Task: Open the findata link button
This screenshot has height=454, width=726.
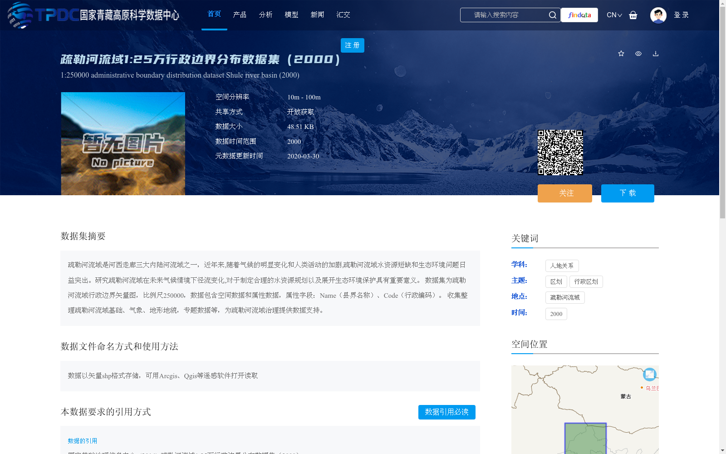Action: [x=579, y=15]
